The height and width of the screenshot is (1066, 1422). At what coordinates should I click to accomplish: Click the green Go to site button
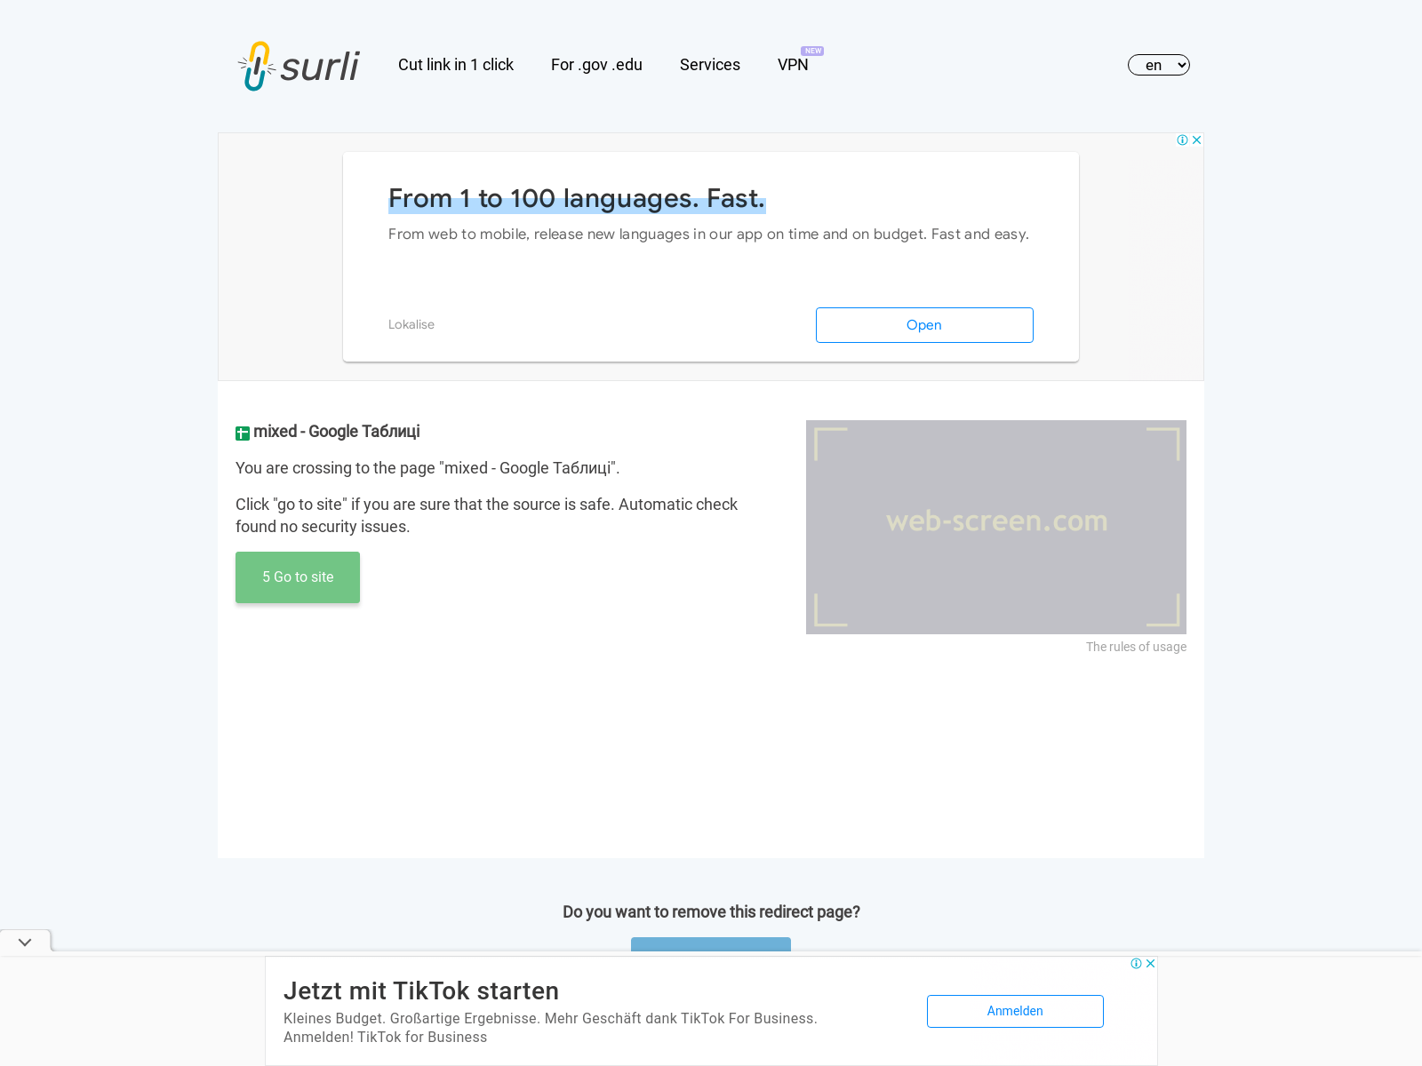click(298, 577)
